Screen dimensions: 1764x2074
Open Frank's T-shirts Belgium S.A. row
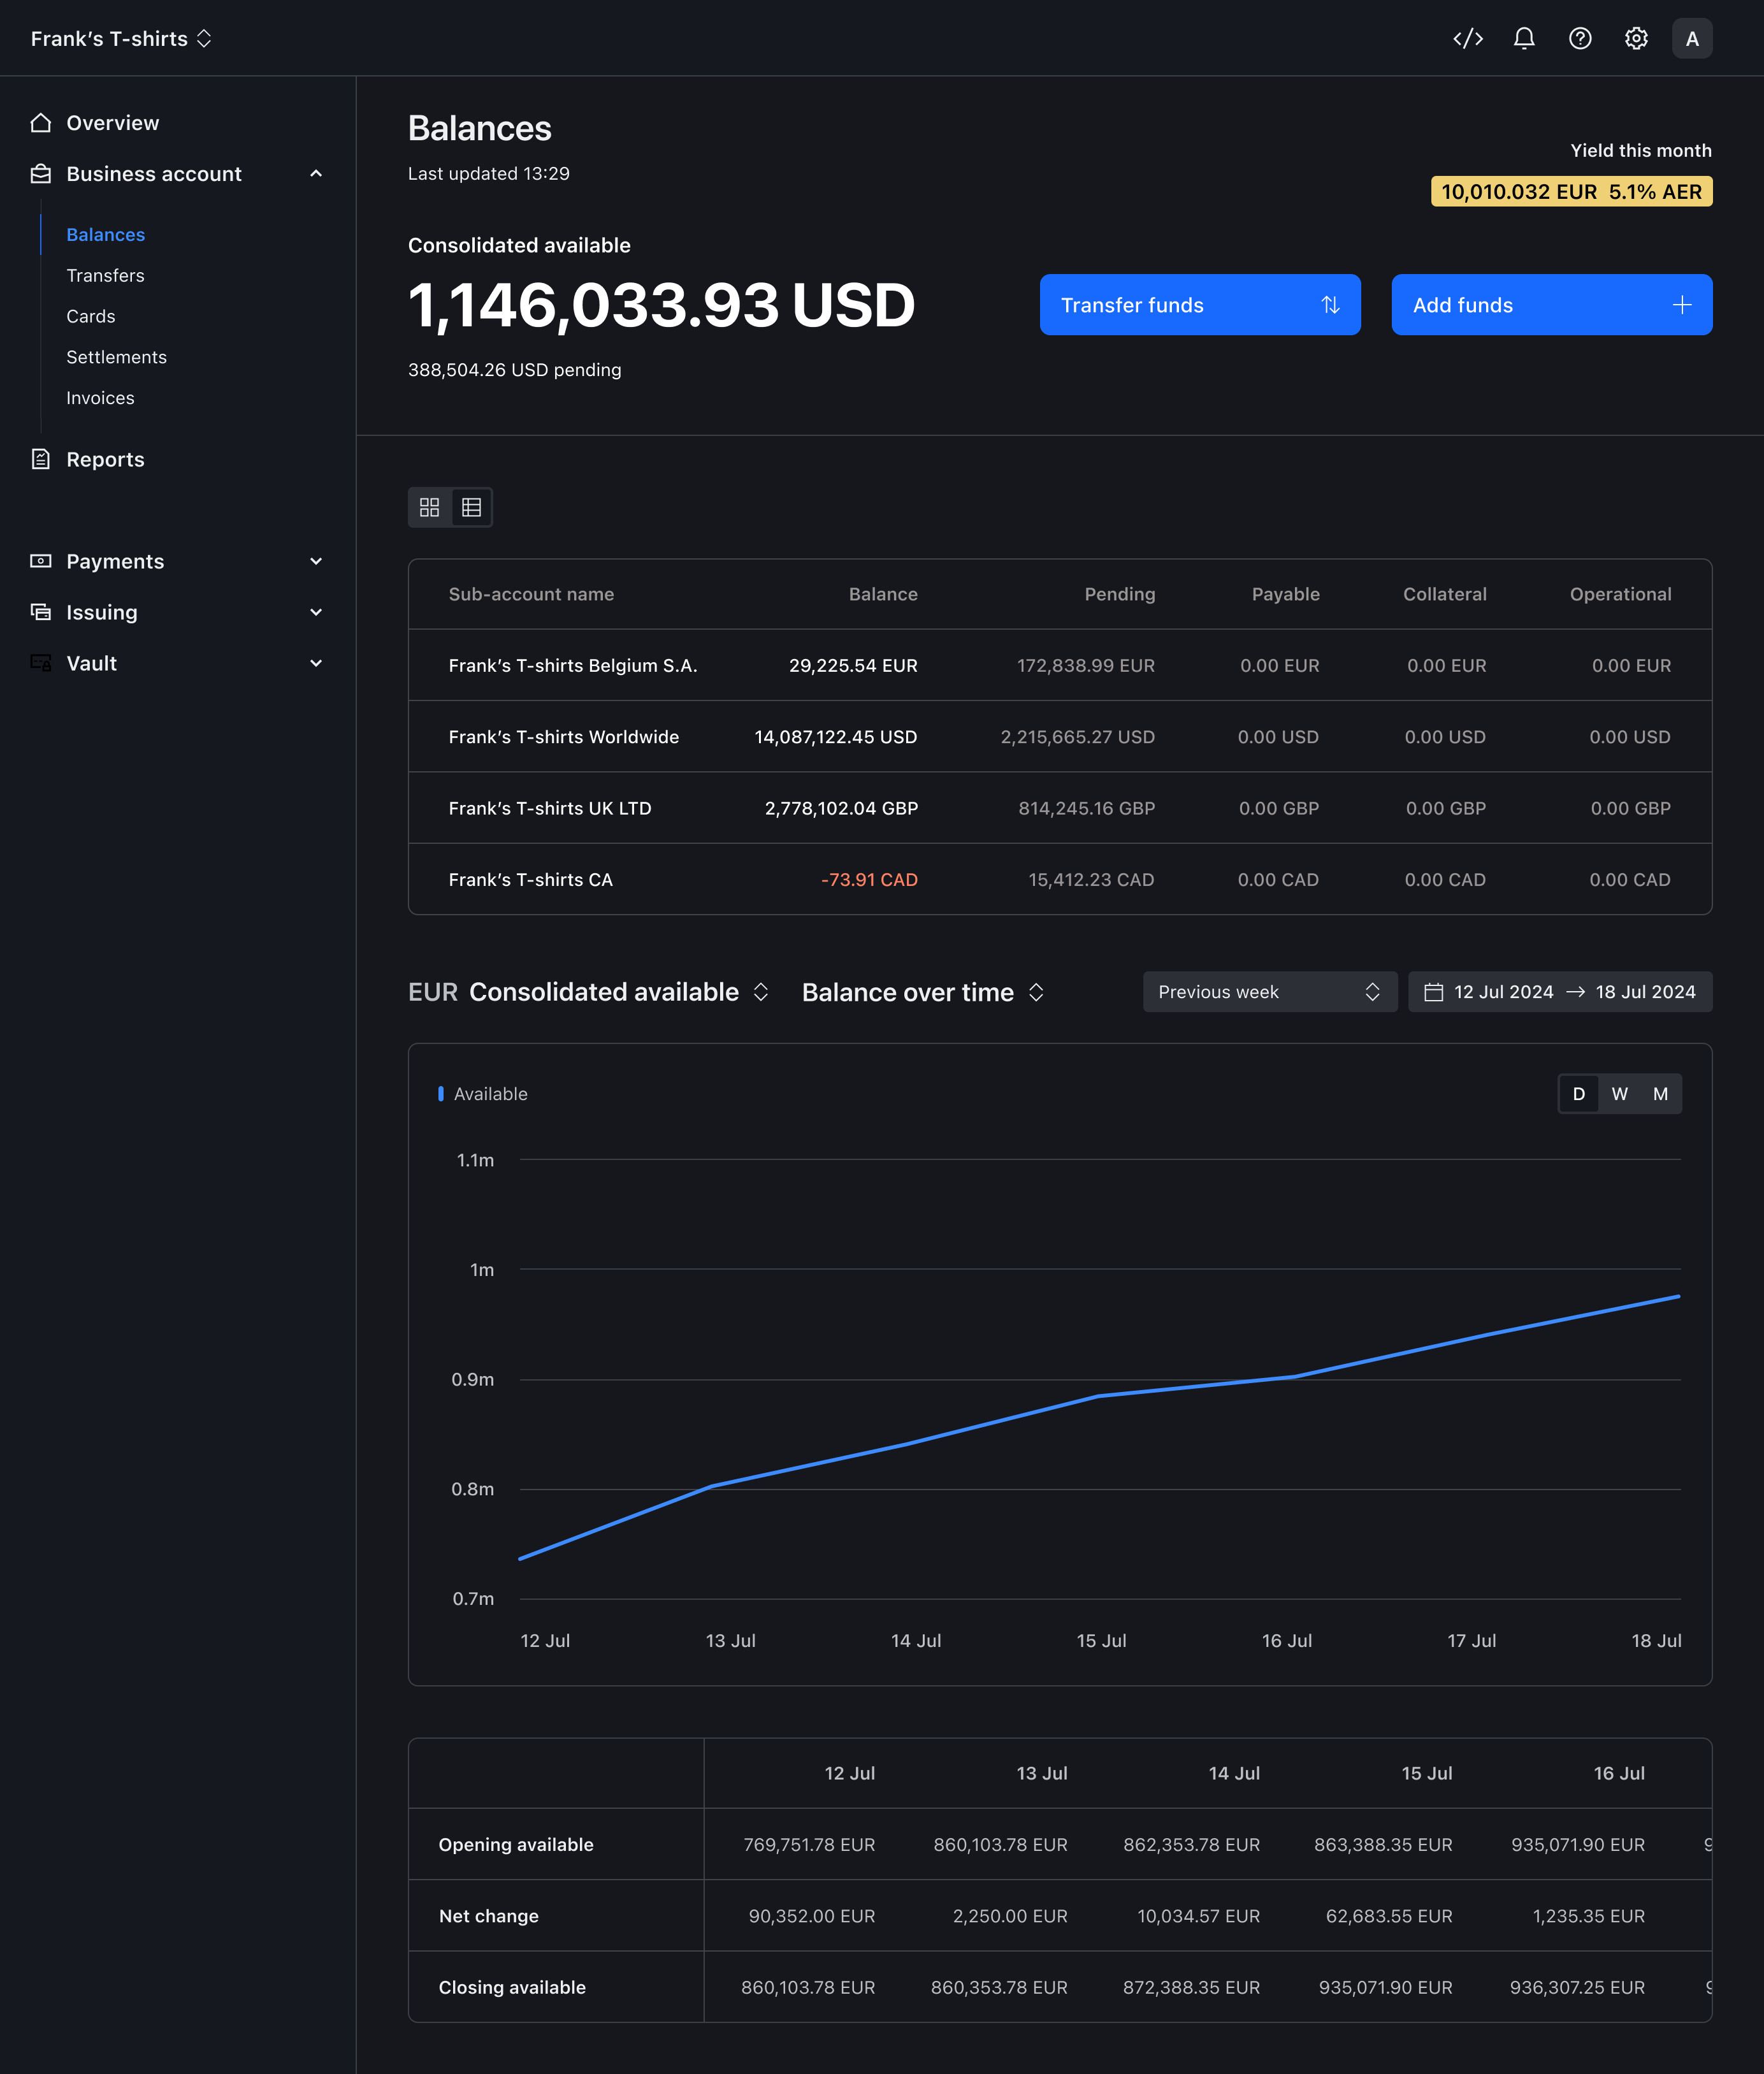[1059, 665]
